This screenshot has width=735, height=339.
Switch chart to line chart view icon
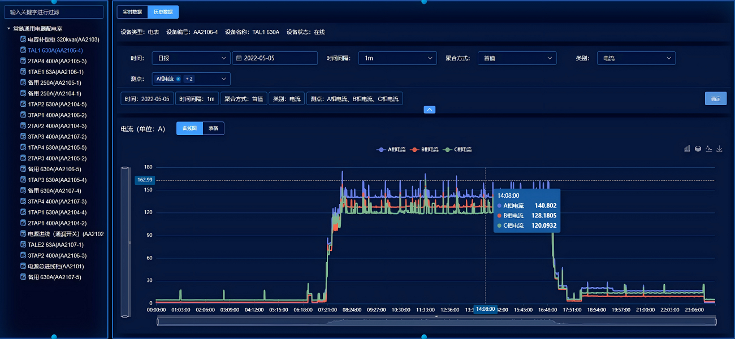[709, 149]
